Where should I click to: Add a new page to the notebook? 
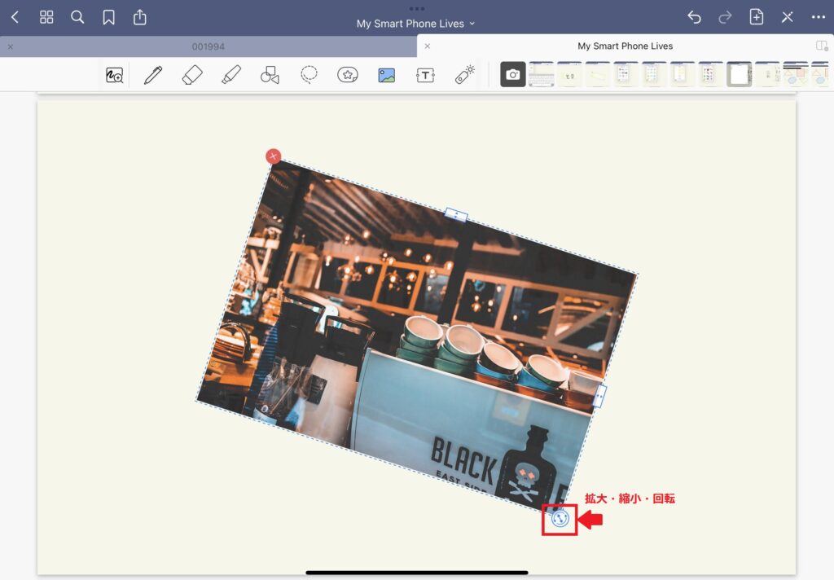coord(757,17)
